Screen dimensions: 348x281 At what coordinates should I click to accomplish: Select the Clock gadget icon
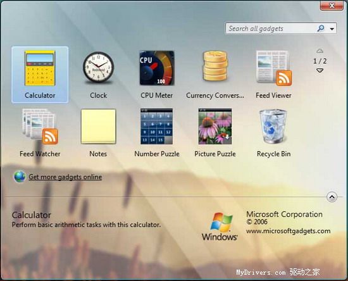pos(98,67)
